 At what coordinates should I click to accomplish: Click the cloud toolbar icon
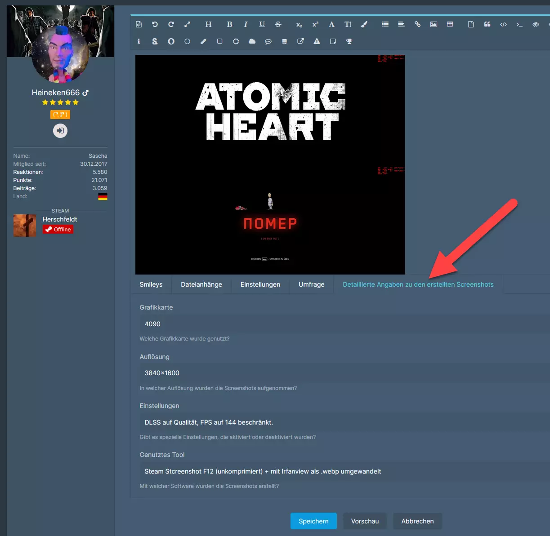252,41
